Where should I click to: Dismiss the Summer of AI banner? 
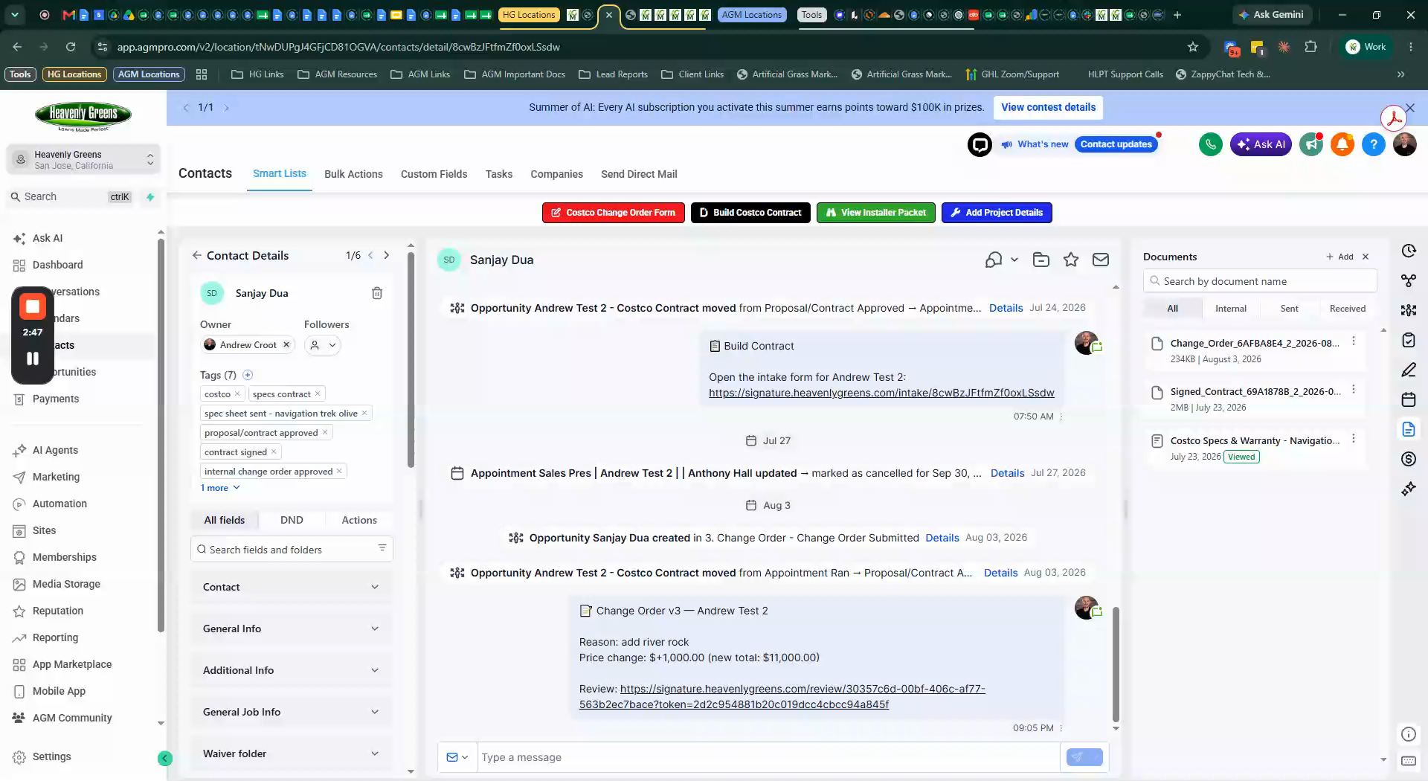pyautogui.click(x=1410, y=108)
